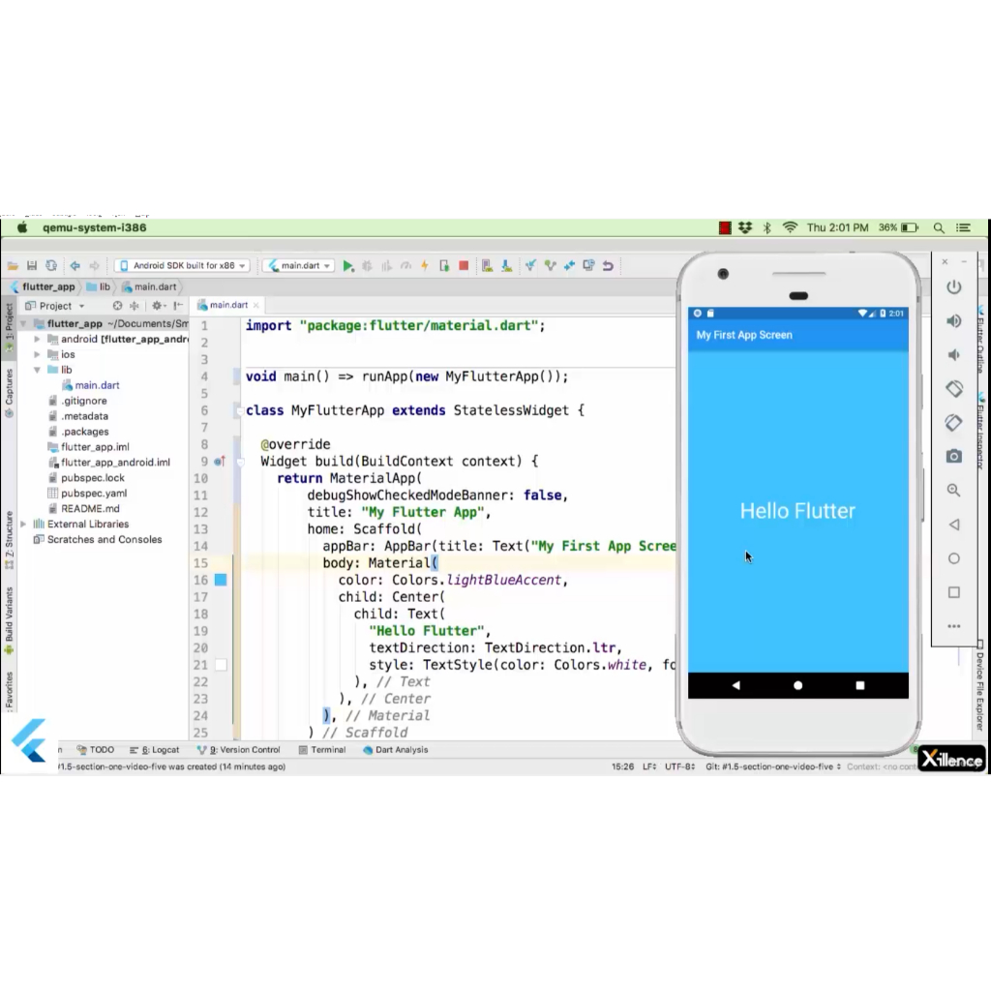
Task: Click the emulator power button
Action: pos(953,286)
